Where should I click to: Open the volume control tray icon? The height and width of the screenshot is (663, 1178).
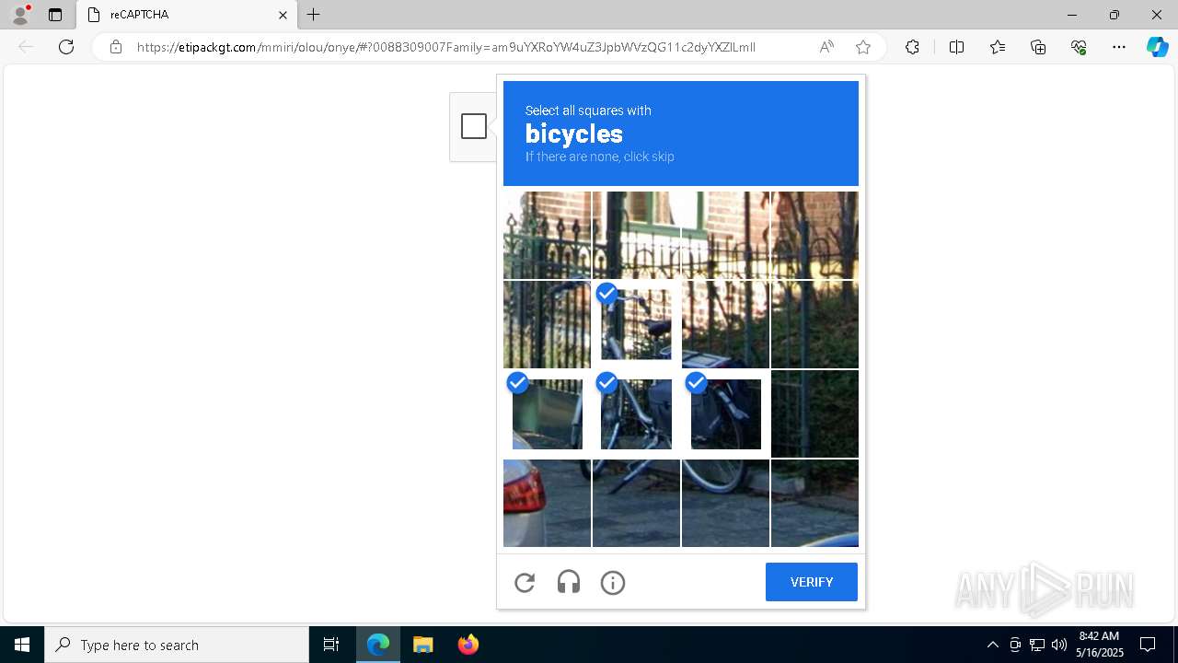click(1059, 645)
